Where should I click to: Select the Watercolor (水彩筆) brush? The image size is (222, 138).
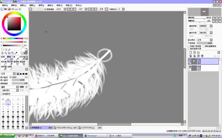tap(22, 58)
